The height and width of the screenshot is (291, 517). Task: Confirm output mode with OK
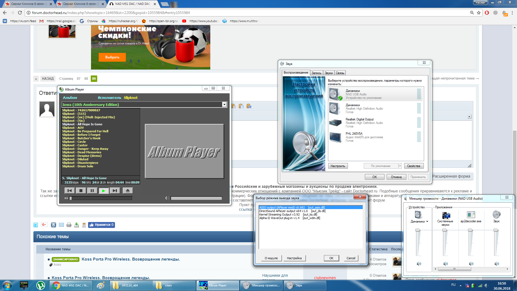331,258
